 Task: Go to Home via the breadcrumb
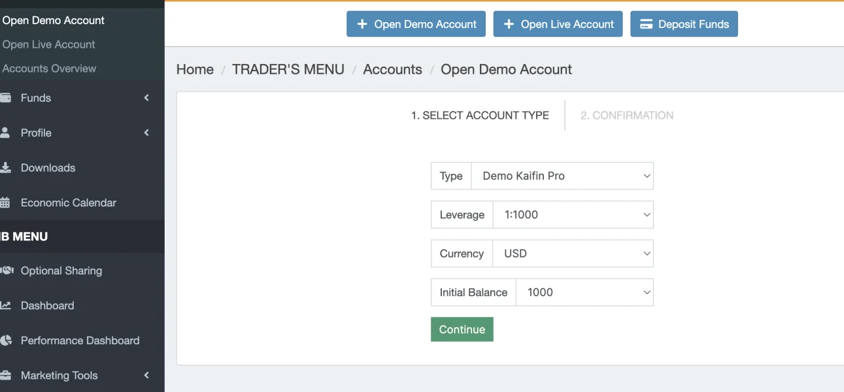click(195, 69)
